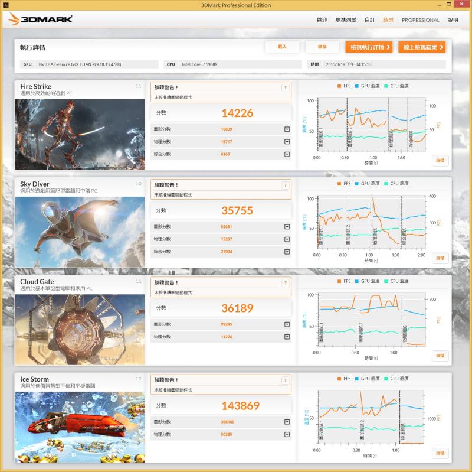Click CPU field Intel Core i7 5960X
The image size is (472, 472).
[232, 64]
